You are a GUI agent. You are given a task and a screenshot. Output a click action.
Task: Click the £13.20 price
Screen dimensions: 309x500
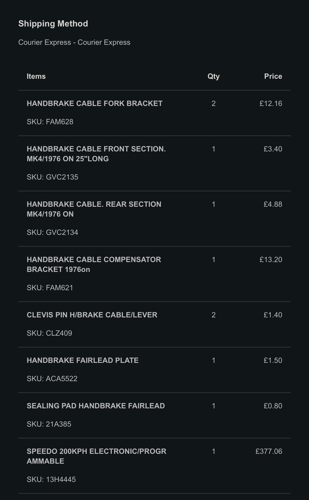pyautogui.click(x=271, y=260)
